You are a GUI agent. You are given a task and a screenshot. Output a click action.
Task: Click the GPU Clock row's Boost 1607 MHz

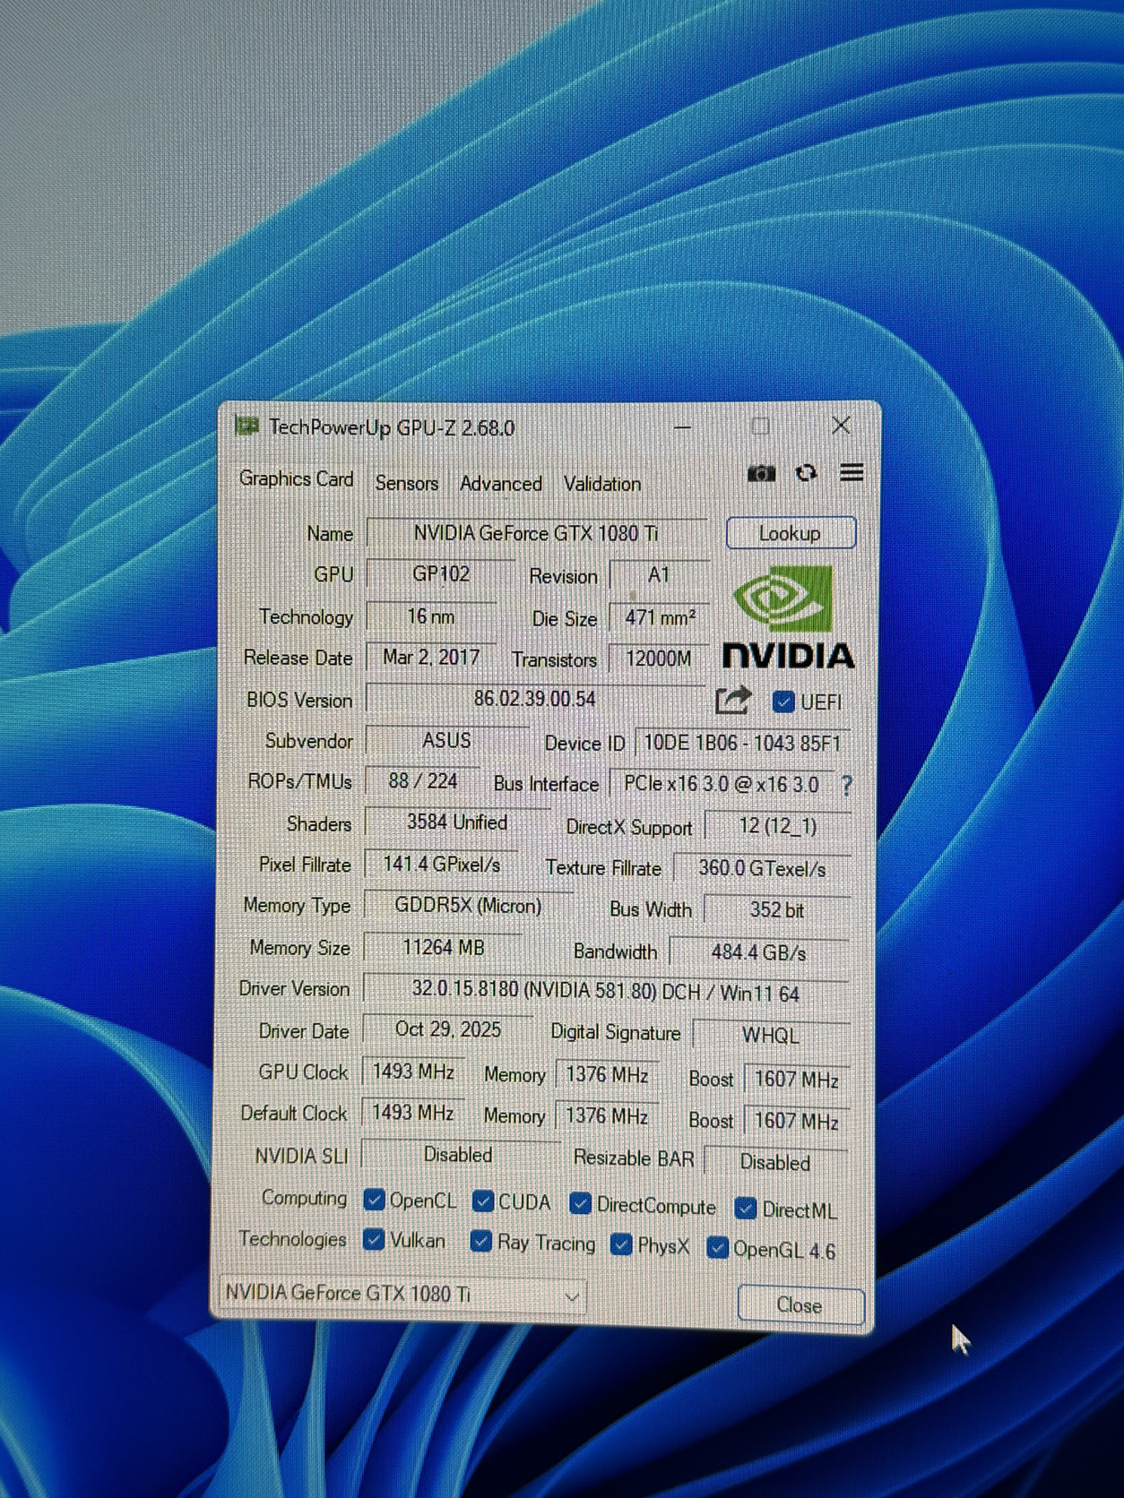796,1080
